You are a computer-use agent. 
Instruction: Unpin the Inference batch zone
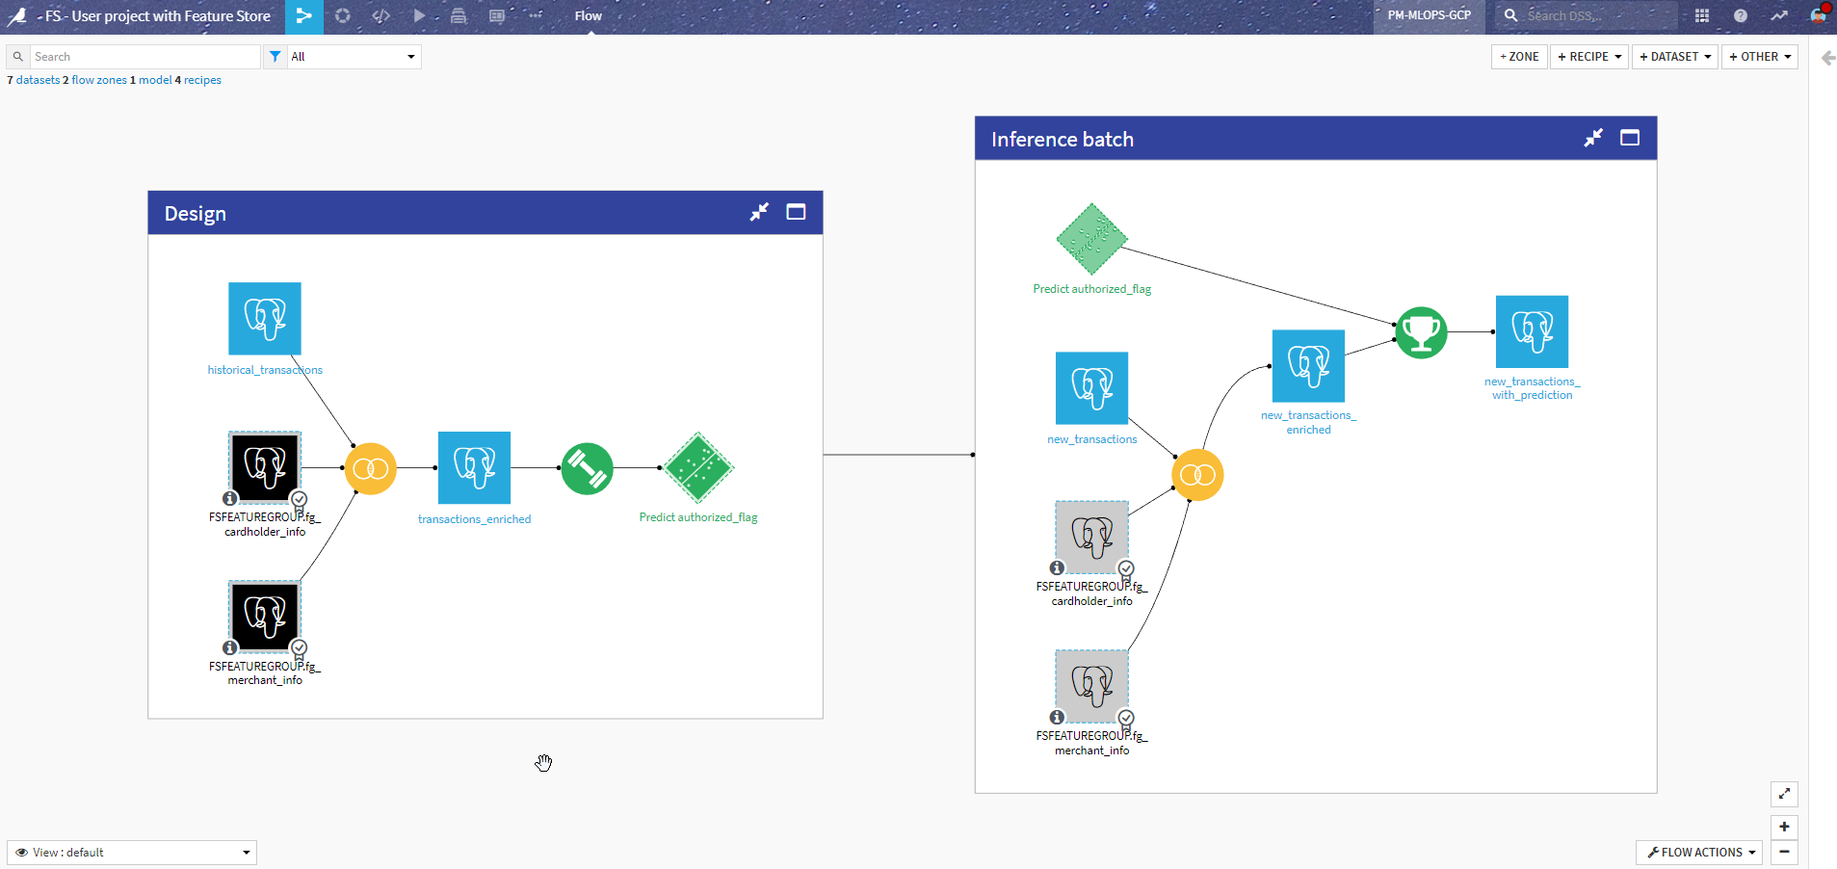[1593, 138]
